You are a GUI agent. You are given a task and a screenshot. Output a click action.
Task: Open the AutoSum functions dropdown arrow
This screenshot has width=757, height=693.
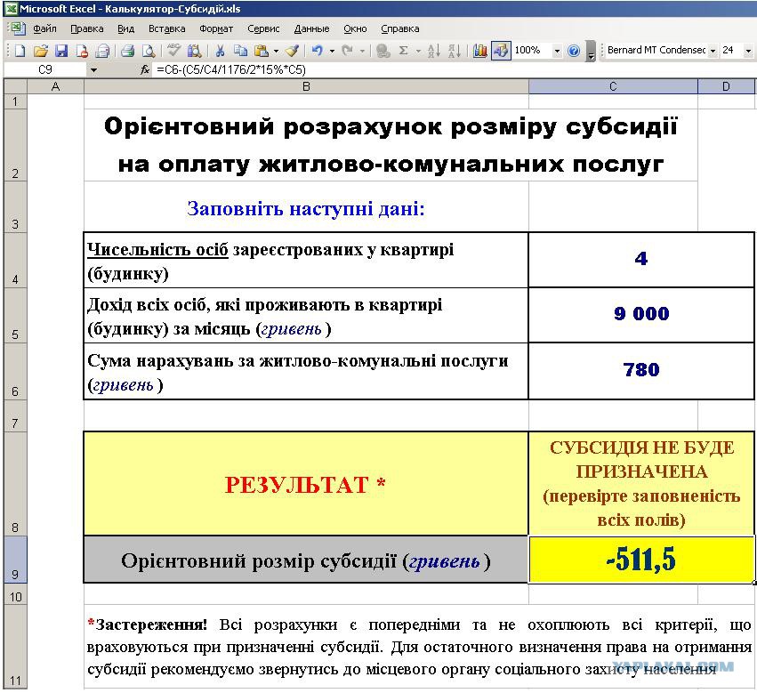pyautogui.click(x=418, y=52)
